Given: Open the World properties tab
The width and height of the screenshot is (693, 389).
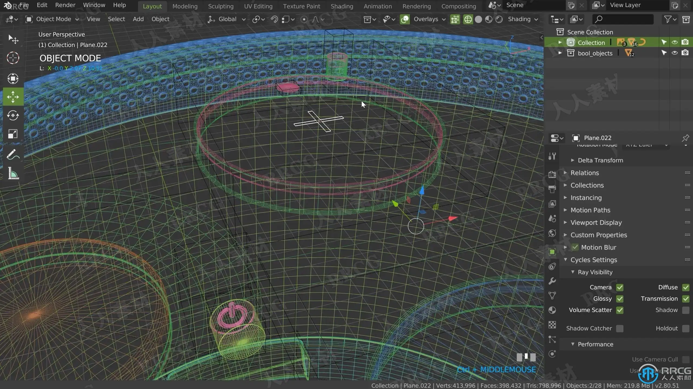Looking at the screenshot, I should click(552, 233).
